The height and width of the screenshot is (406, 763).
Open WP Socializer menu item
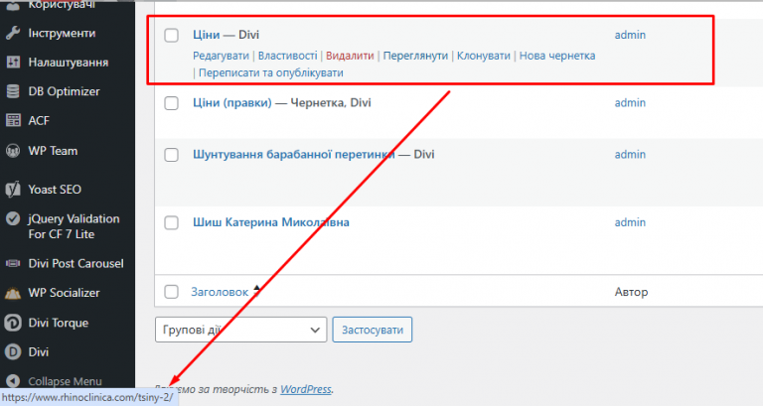(64, 293)
